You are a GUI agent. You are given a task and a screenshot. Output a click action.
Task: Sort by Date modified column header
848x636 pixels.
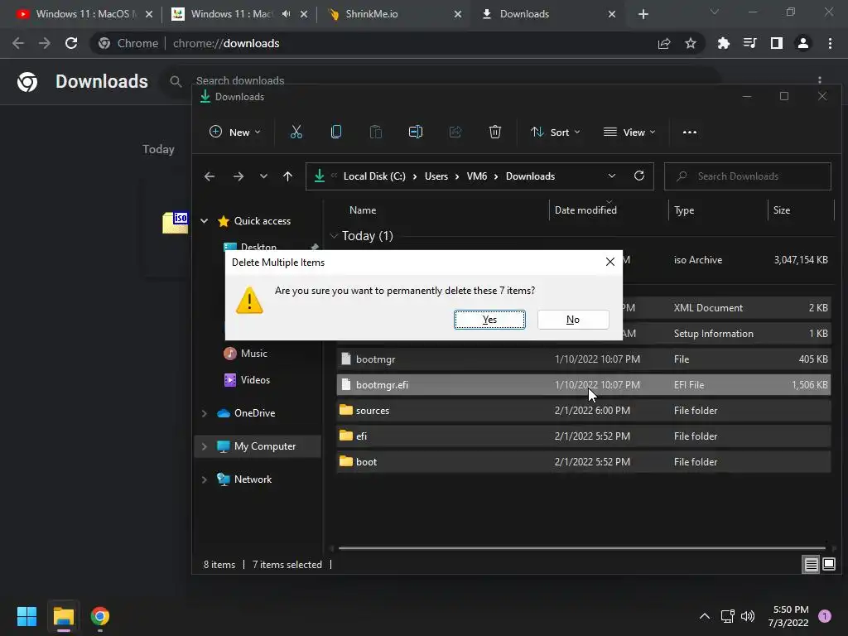coord(585,210)
